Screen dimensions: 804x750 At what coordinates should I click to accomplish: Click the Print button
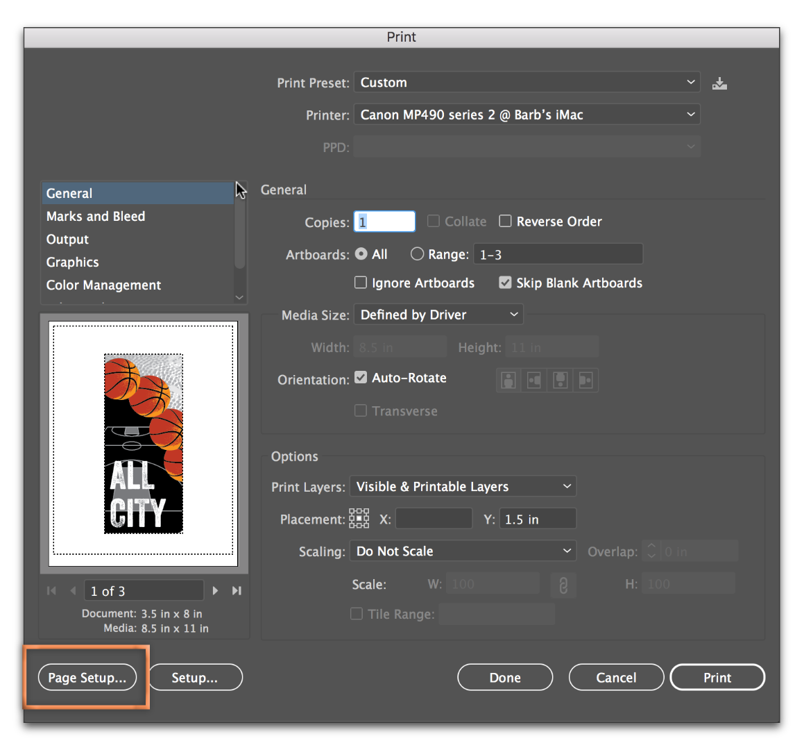(x=717, y=677)
